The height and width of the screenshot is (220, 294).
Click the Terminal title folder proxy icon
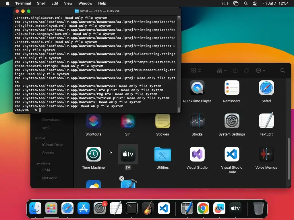(x=76, y=11)
